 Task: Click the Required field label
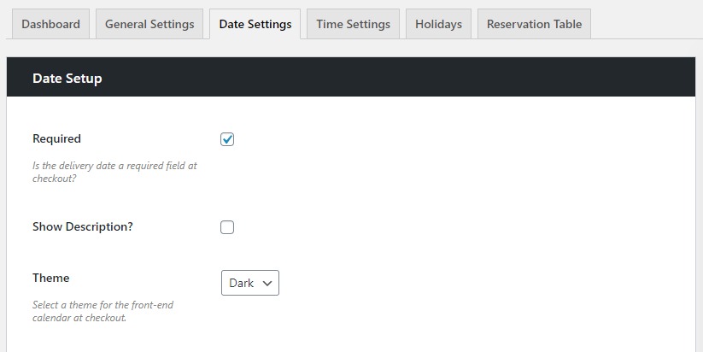click(56, 138)
